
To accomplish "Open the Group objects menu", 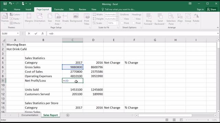I will pyautogui.click(x=188, y=19).
